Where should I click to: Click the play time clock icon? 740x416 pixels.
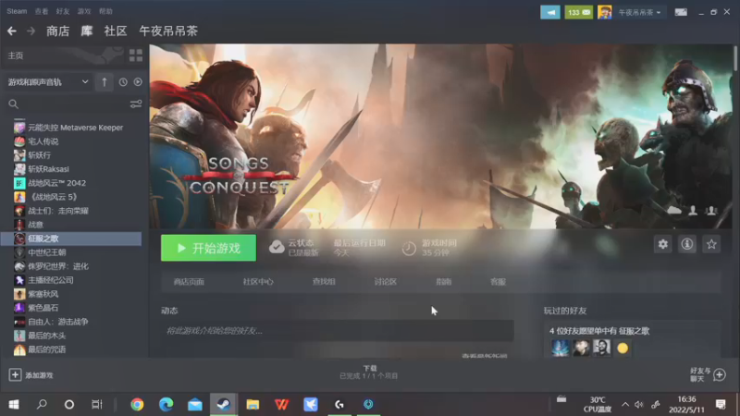(x=409, y=248)
